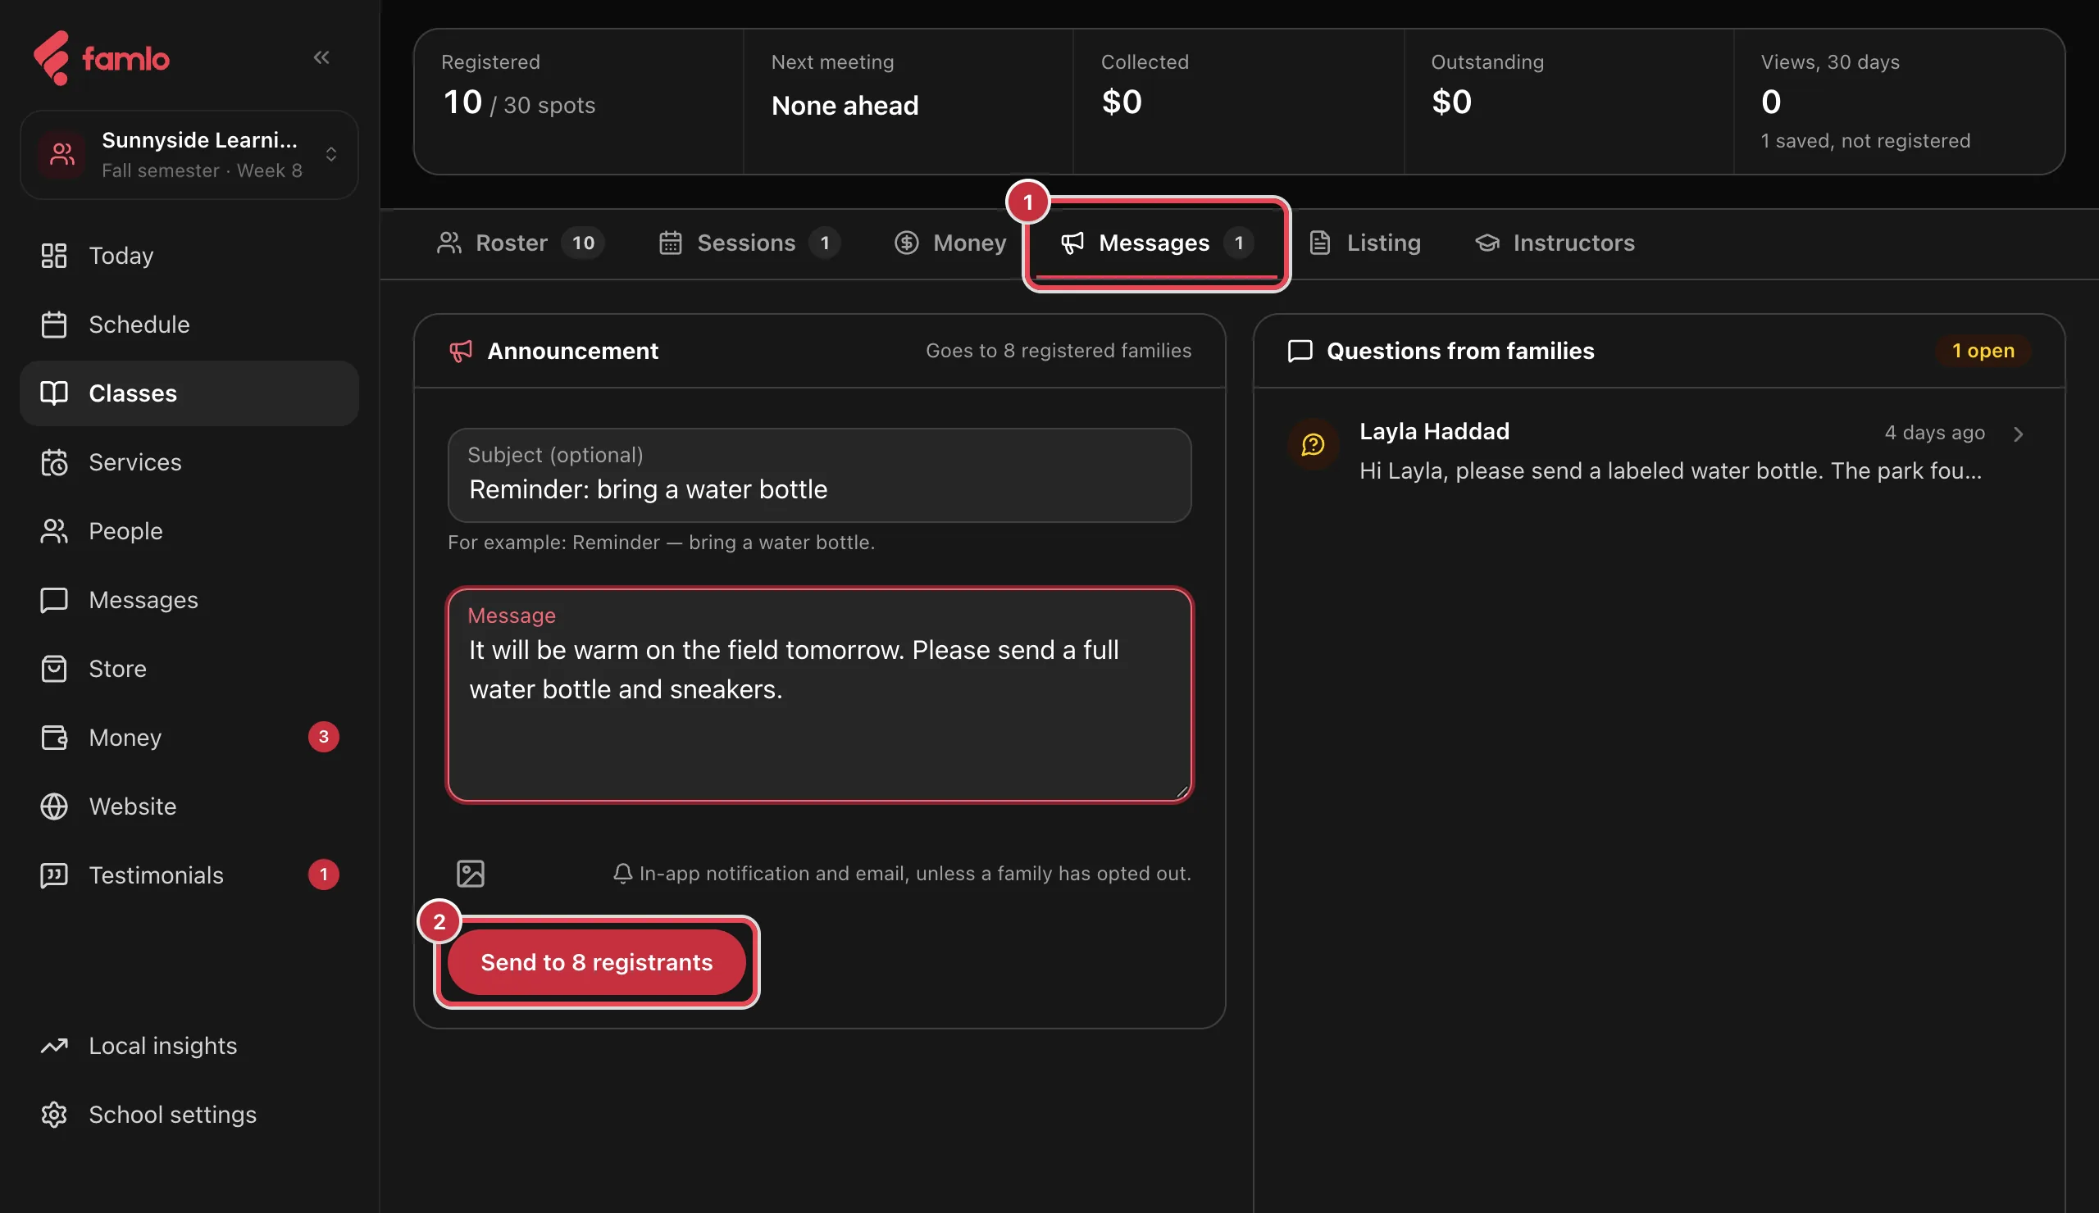Click the 1 open status badge
This screenshot has height=1213, width=2099.
1983,351
